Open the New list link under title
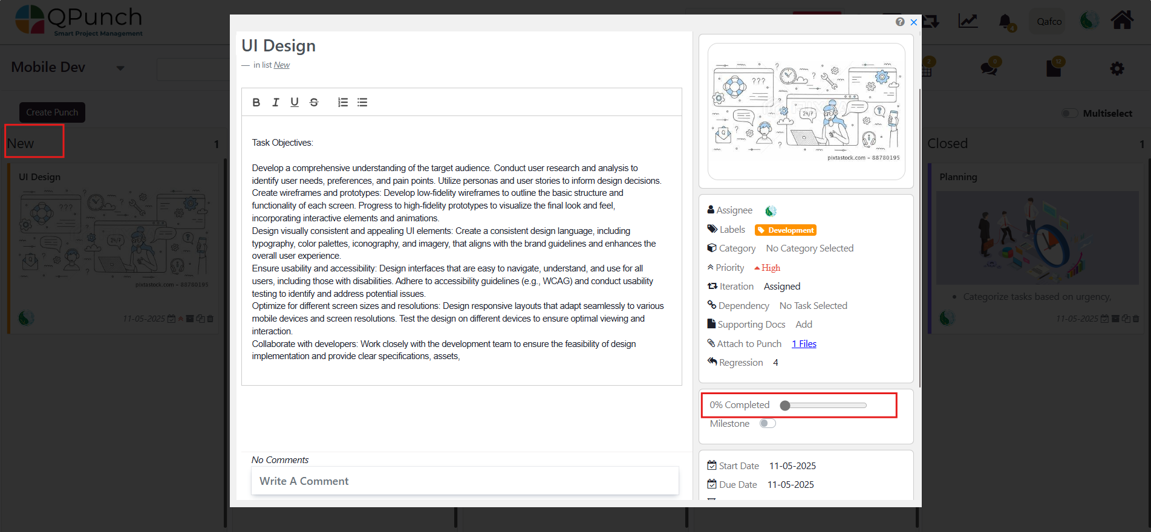Viewport: 1151px width, 532px height. pyautogui.click(x=282, y=65)
